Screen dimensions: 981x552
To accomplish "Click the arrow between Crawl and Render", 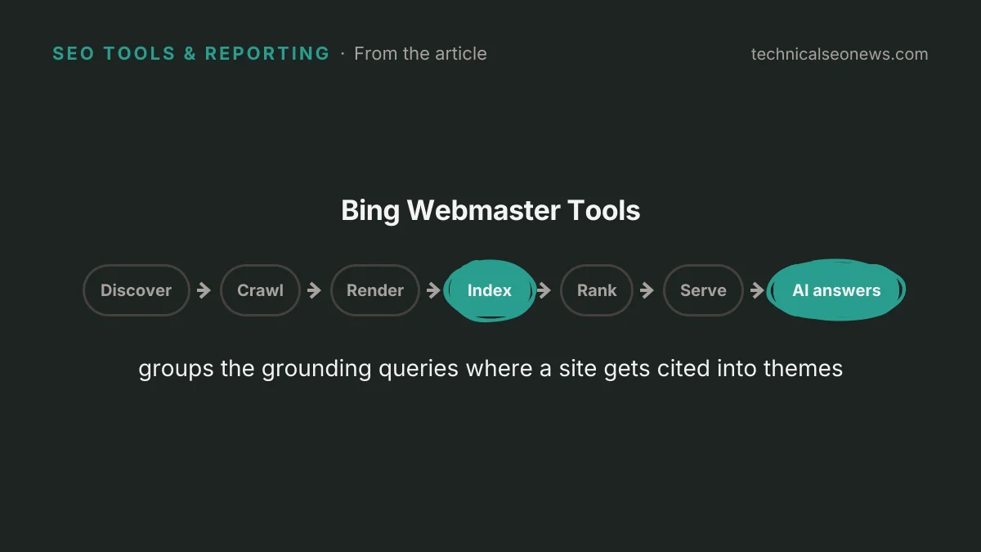I will [x=315, y=290].
